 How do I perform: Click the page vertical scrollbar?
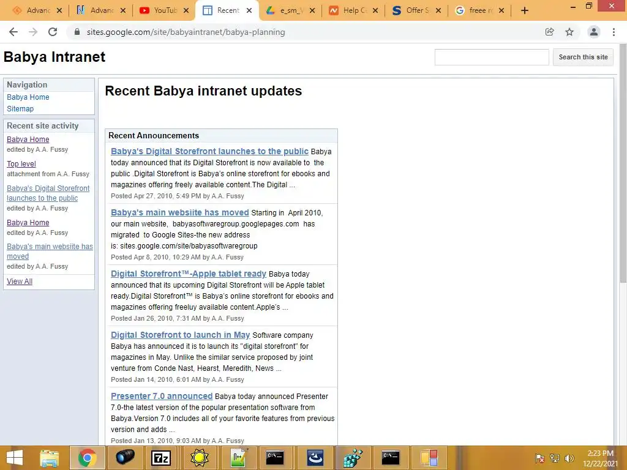click(x=623, y=164)
